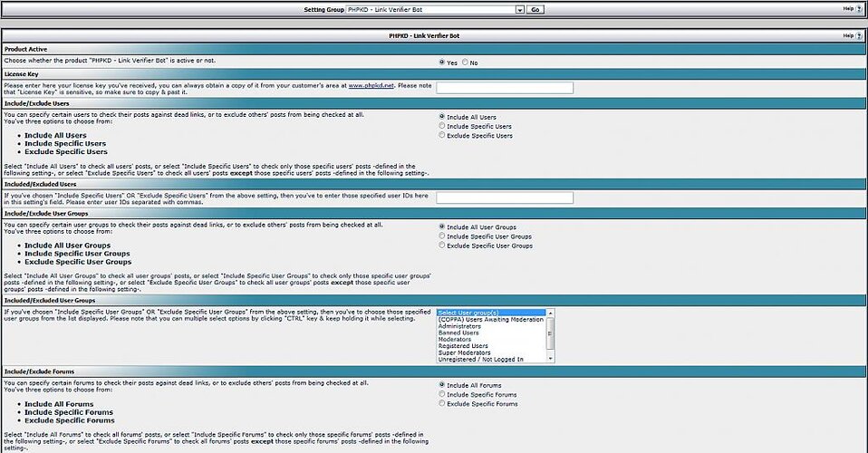The image size is (868, 453).
Task: Set Product Active to Yes
Action: coord(442,62)
